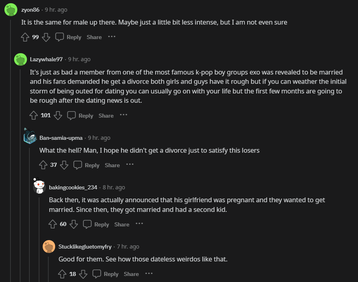Open more options on zyon86's comment
Viewport: 358px width, 282px height.
pyautogui.click(x=112, y=37)
